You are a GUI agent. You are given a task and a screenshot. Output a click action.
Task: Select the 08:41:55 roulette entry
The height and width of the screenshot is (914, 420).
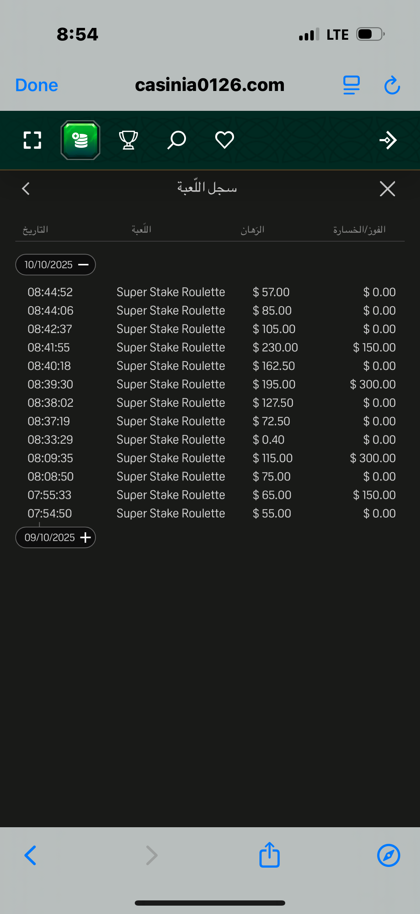tap(210, 347)
